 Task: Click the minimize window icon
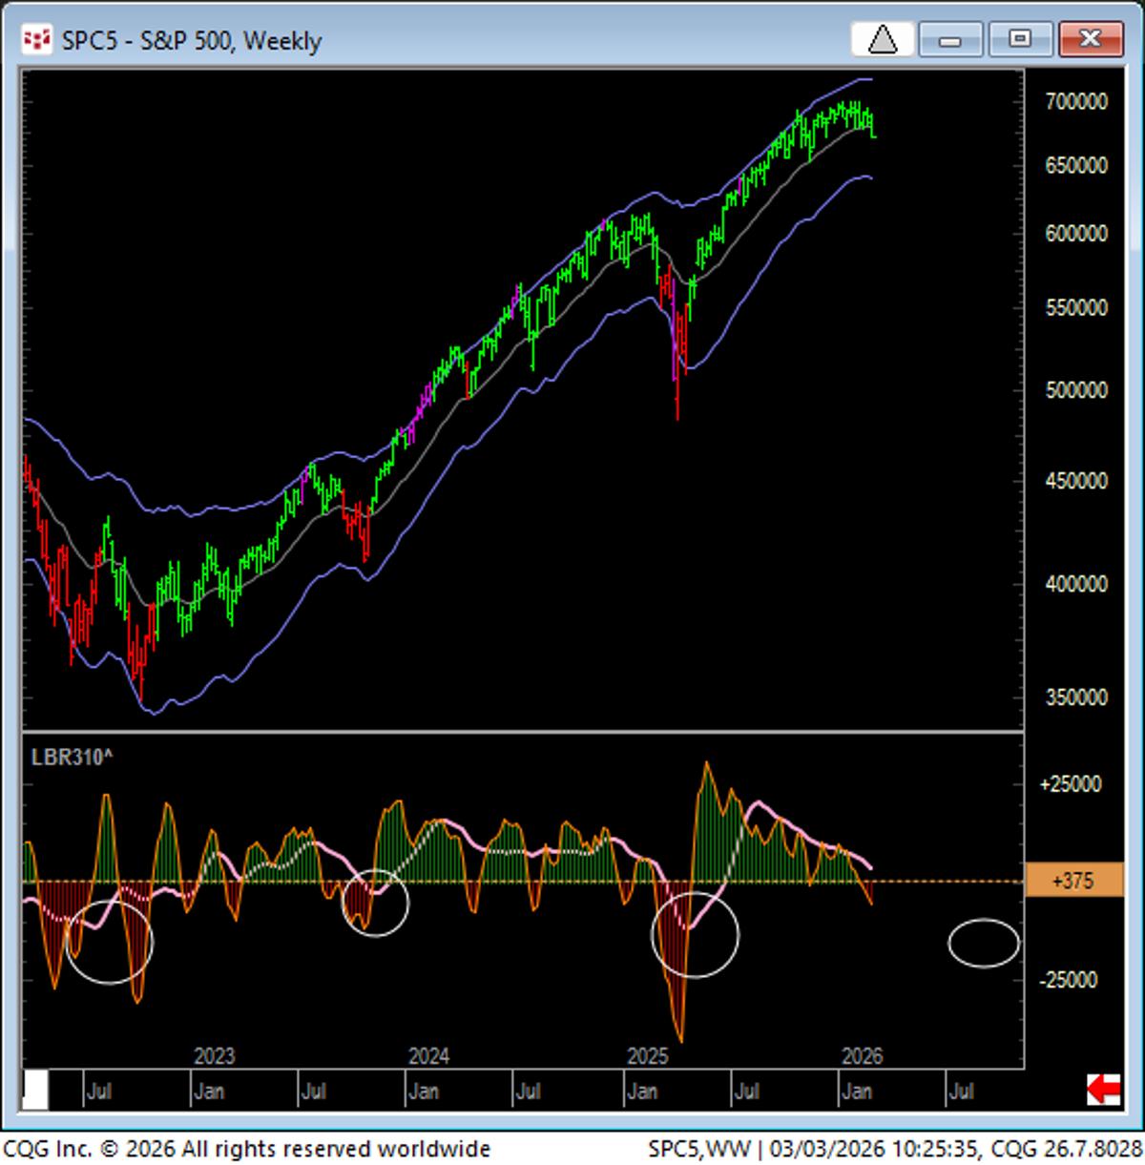[950, 41]
